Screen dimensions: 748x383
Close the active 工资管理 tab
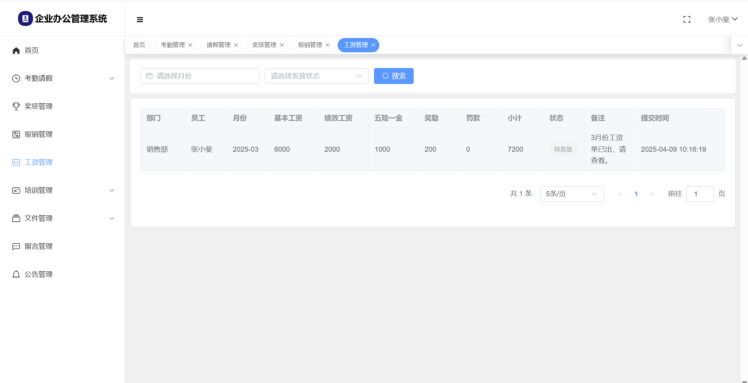373,45
